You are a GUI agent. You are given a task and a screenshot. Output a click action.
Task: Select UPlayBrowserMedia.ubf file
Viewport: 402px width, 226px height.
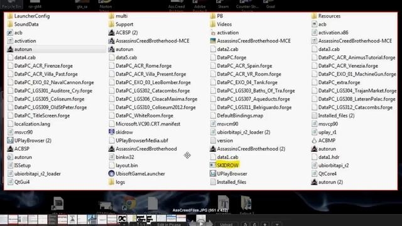[142, 141]
